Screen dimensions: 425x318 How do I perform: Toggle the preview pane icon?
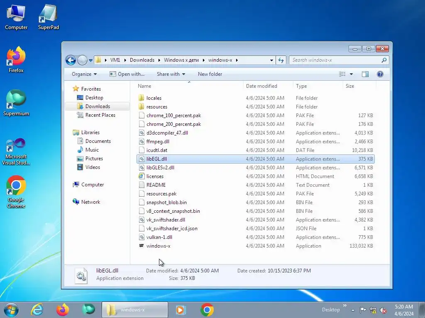pyautogui.click(x=365, y=74)
